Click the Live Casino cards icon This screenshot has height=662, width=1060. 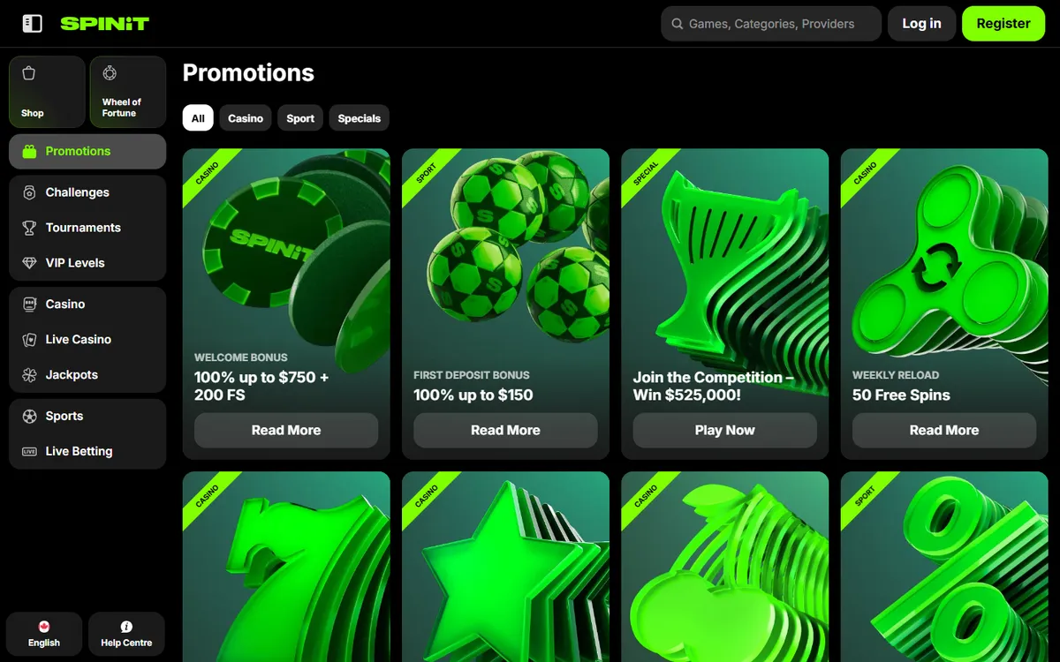29,339
